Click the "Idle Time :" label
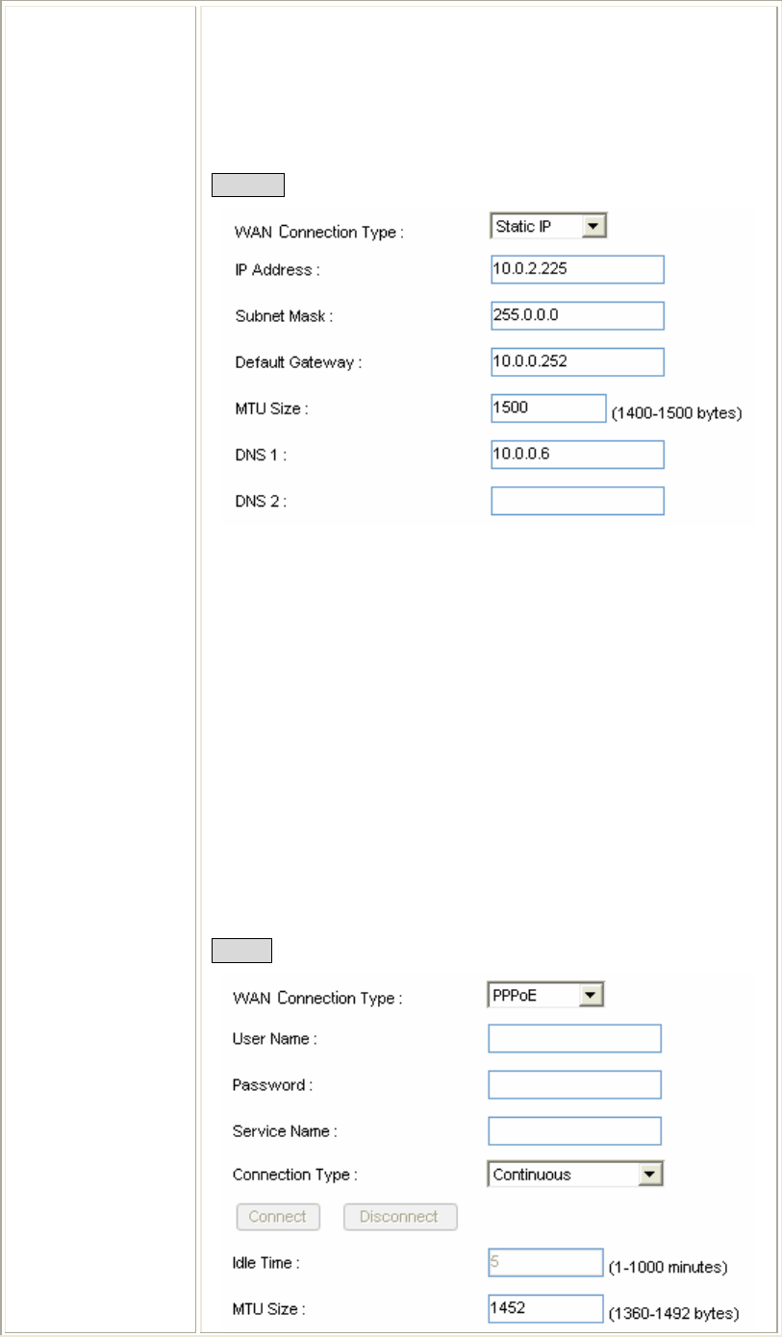 [x=265, y=1263]
